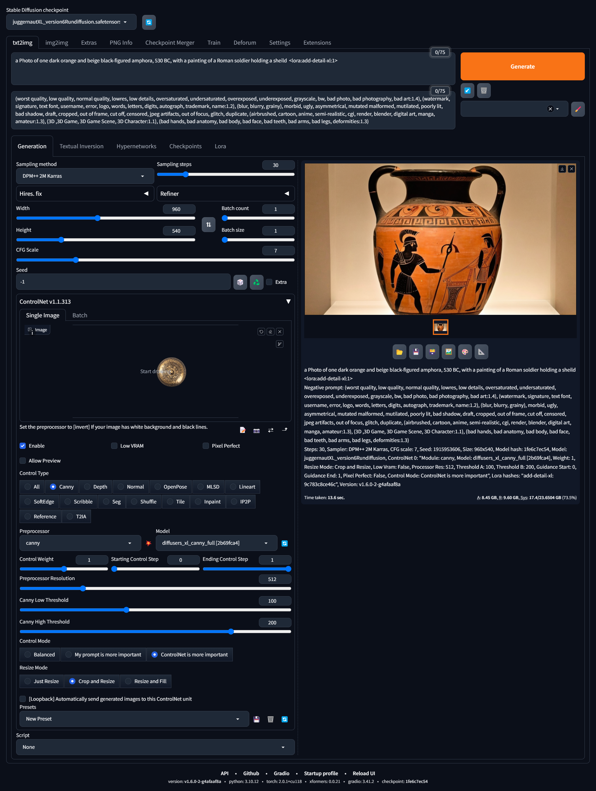Click the swap width and height button
The height and width of the screenshot is (791, 596).
coord(209,225)
